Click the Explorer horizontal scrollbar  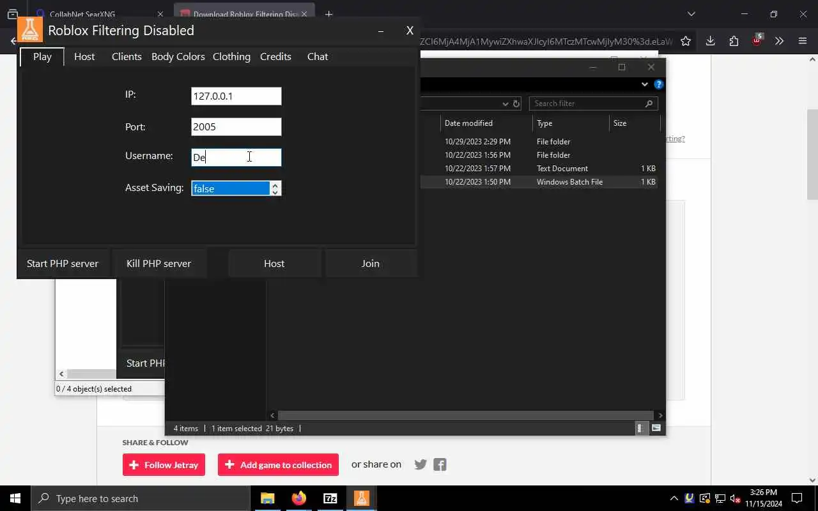465,415
